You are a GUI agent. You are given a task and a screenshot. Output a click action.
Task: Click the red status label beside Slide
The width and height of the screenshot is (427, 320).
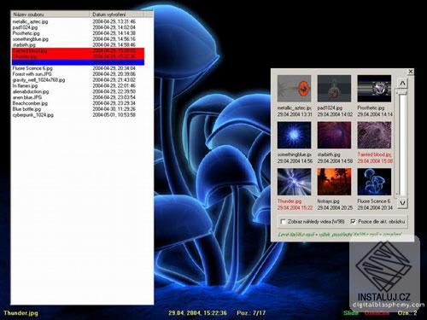(x=377, y=313)
